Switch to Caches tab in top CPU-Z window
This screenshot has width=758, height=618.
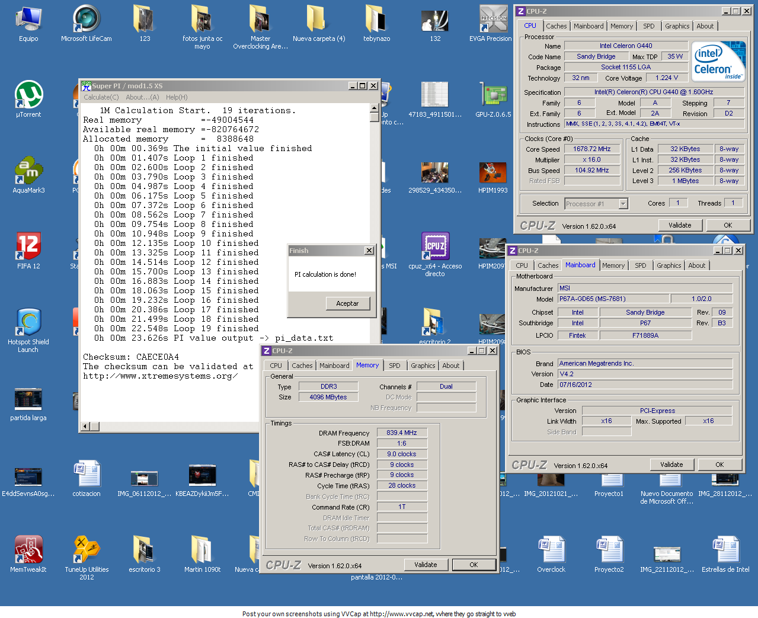556,26
